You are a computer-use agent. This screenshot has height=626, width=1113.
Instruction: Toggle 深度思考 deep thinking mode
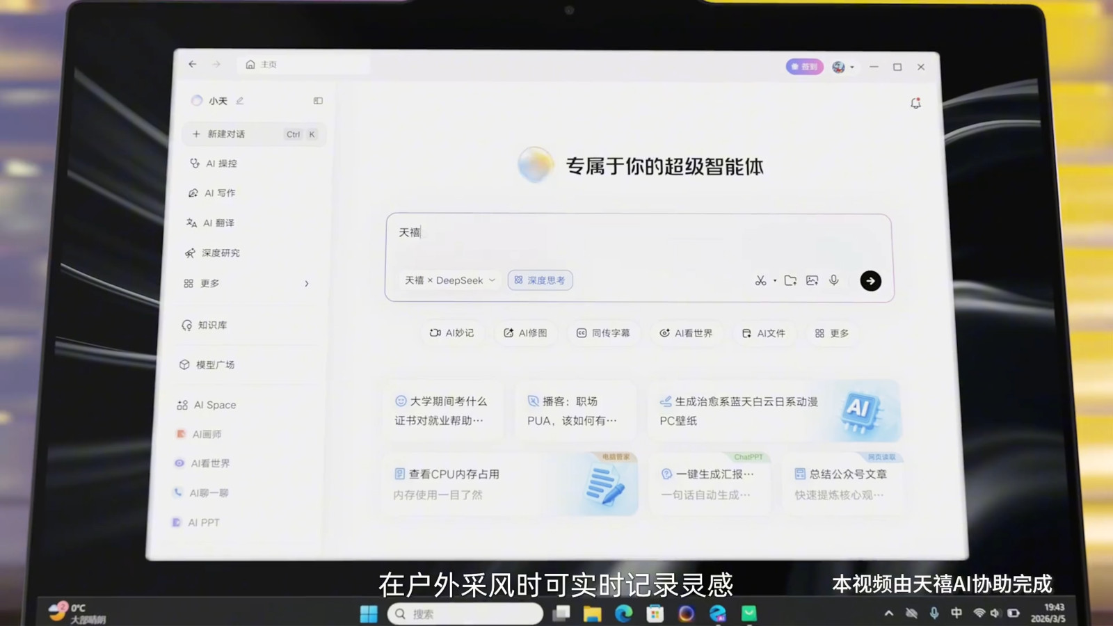pyautogui.click(x=540, y=280)
